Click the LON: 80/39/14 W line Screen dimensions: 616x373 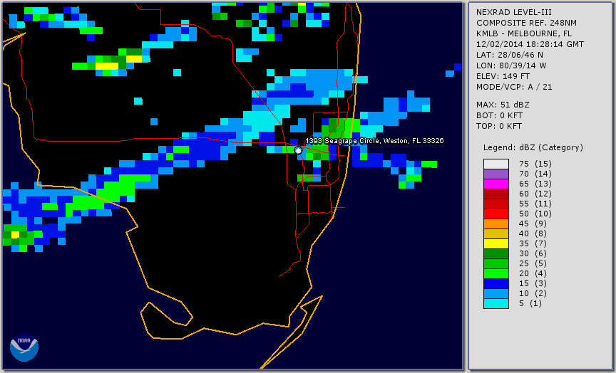point(511,65)
